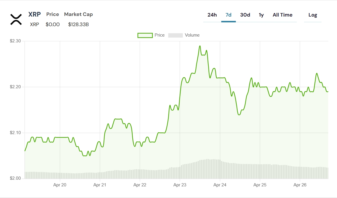
Task: Click the Apr 21 x-axis label
Action: pyautogui.click(x=100, y=185)
